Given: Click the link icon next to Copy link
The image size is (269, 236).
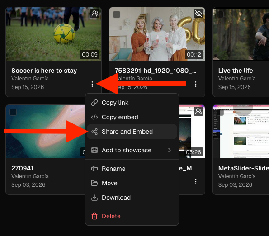Looking at the screenshot, I should pos(94,103).
